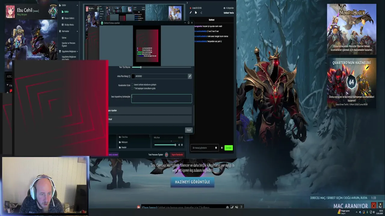385x216 pixels.
Task: Mute the Mic/Aux speaker icon
Action: pos(179,145)
